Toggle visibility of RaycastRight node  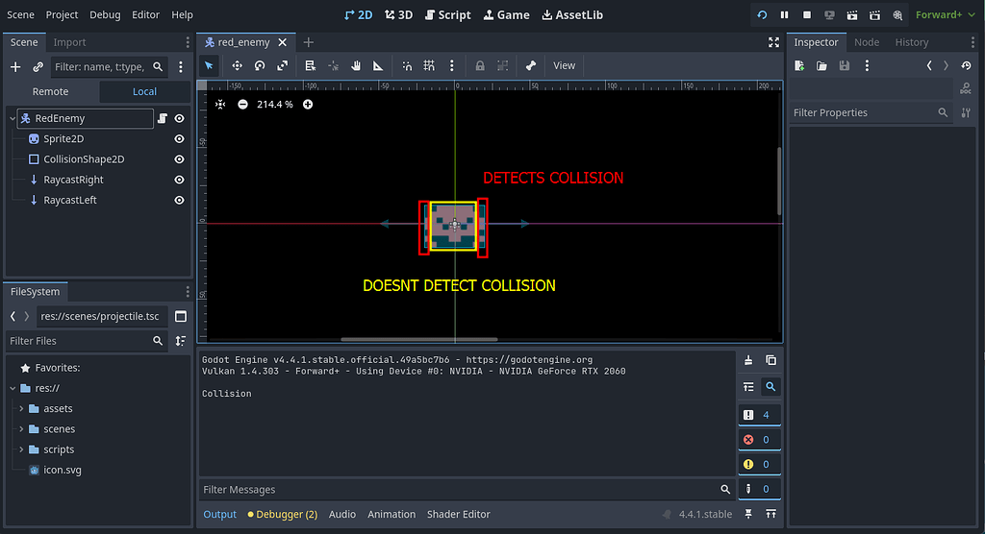pos(179,180)
